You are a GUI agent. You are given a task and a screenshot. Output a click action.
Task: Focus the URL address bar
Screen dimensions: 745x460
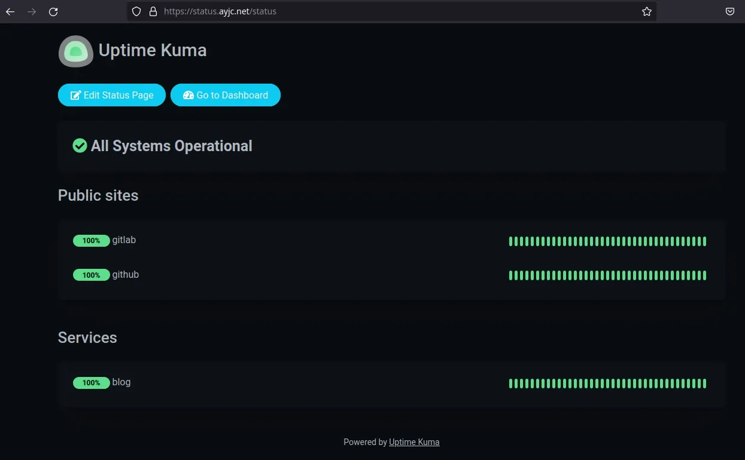[392, 11]
